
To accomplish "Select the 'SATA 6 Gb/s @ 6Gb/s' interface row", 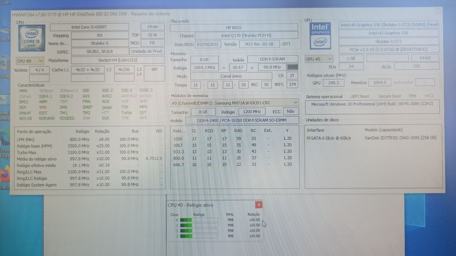I will tap(331, 138).
